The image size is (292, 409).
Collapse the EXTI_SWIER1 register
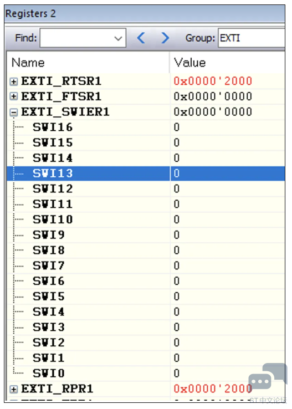(x=13, y=113)
